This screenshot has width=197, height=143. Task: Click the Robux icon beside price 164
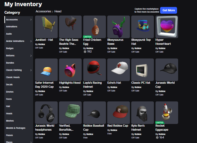click(157, 137)
